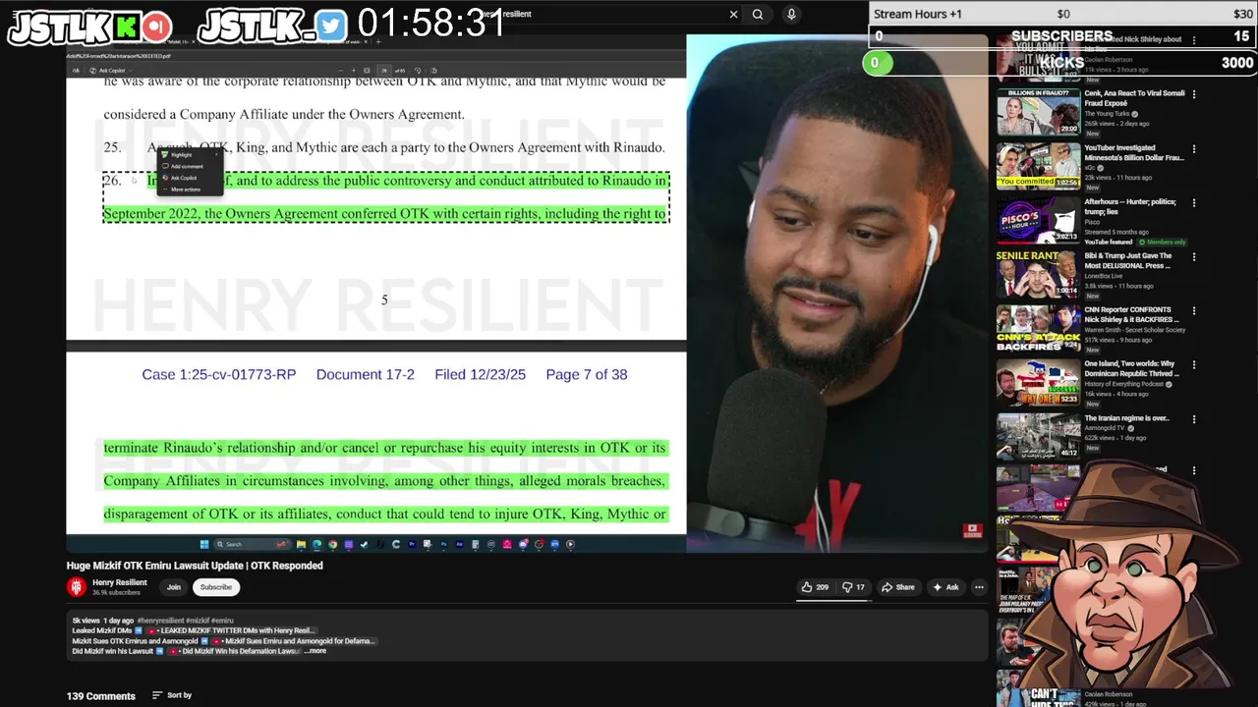Open SENILE RANT video thumbnail
This screenshot has height=707, width=1258.
(1038, 274)
